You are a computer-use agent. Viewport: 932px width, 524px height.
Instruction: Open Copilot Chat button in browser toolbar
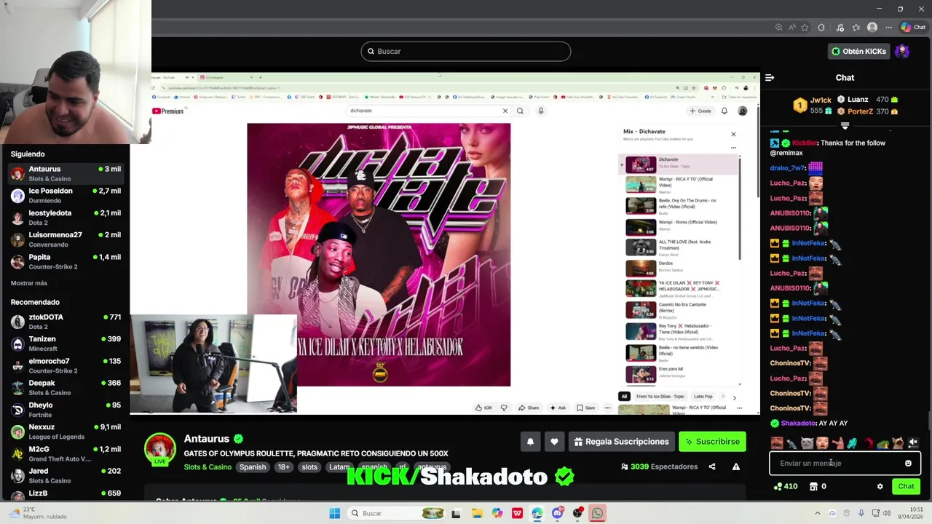[x=913, y=28]
